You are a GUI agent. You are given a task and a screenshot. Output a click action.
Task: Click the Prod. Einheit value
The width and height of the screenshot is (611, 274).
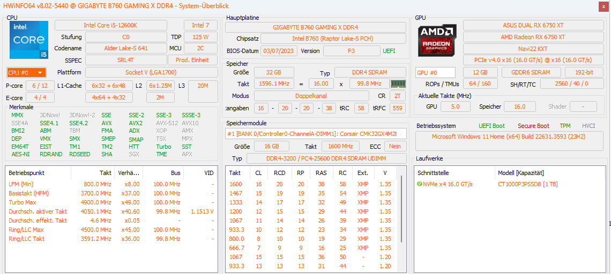193,60
